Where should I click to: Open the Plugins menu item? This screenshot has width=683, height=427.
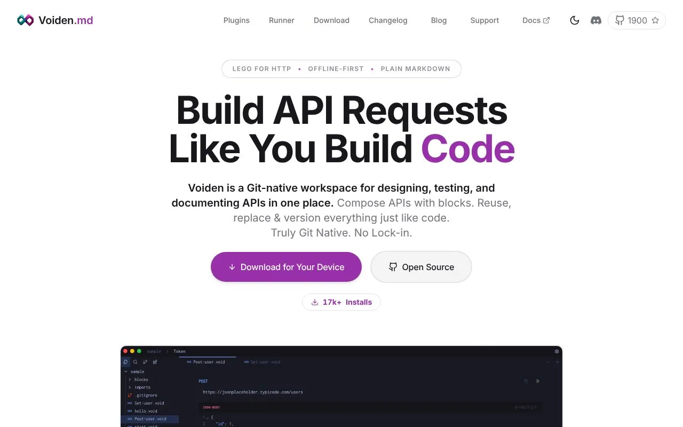point(236,20)
